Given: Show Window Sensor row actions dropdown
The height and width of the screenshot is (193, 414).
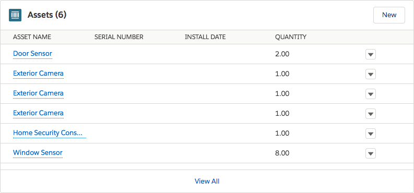Looking at the screenshot, I should (371, 153).
